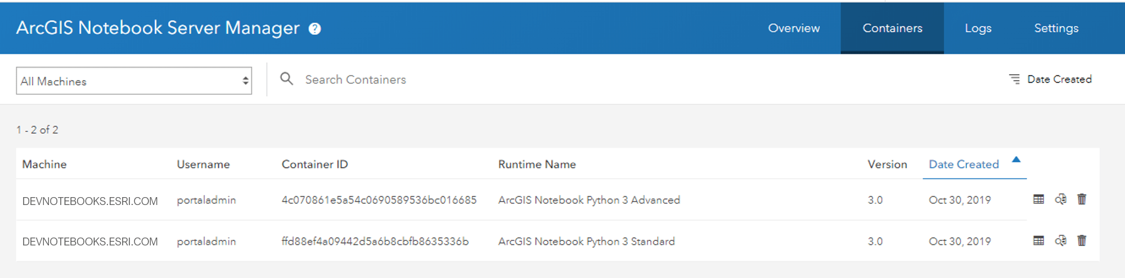The width and height of the screenshot is (1125, 278).
Task: Open the All Machines dropdown
Action: [x=134, y=81]
